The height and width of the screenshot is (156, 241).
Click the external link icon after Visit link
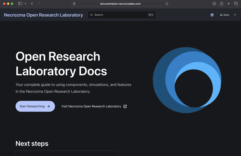(125, 106)
